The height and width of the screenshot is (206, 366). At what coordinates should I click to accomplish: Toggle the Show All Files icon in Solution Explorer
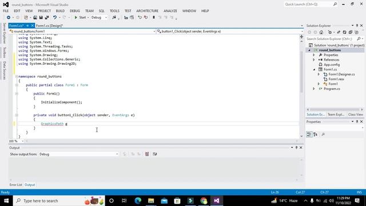point(356,32)
